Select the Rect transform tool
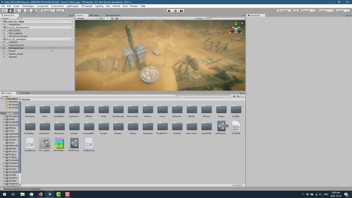This screenshot has width=352, height=198. [28, 11]
